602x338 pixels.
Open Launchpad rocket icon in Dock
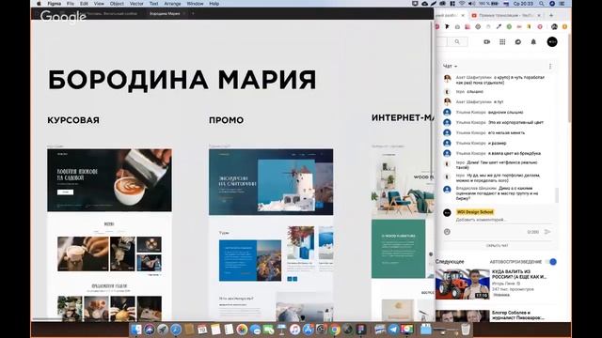[163, 330]
